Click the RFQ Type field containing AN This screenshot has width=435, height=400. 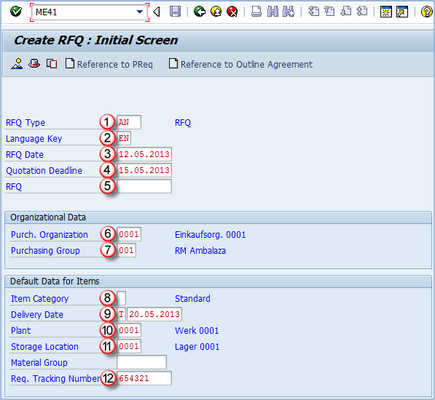point(129,122)
